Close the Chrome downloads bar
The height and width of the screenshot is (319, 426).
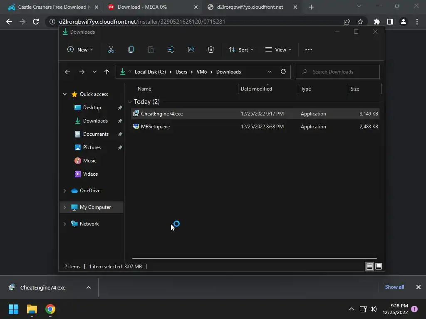point(419,287)
